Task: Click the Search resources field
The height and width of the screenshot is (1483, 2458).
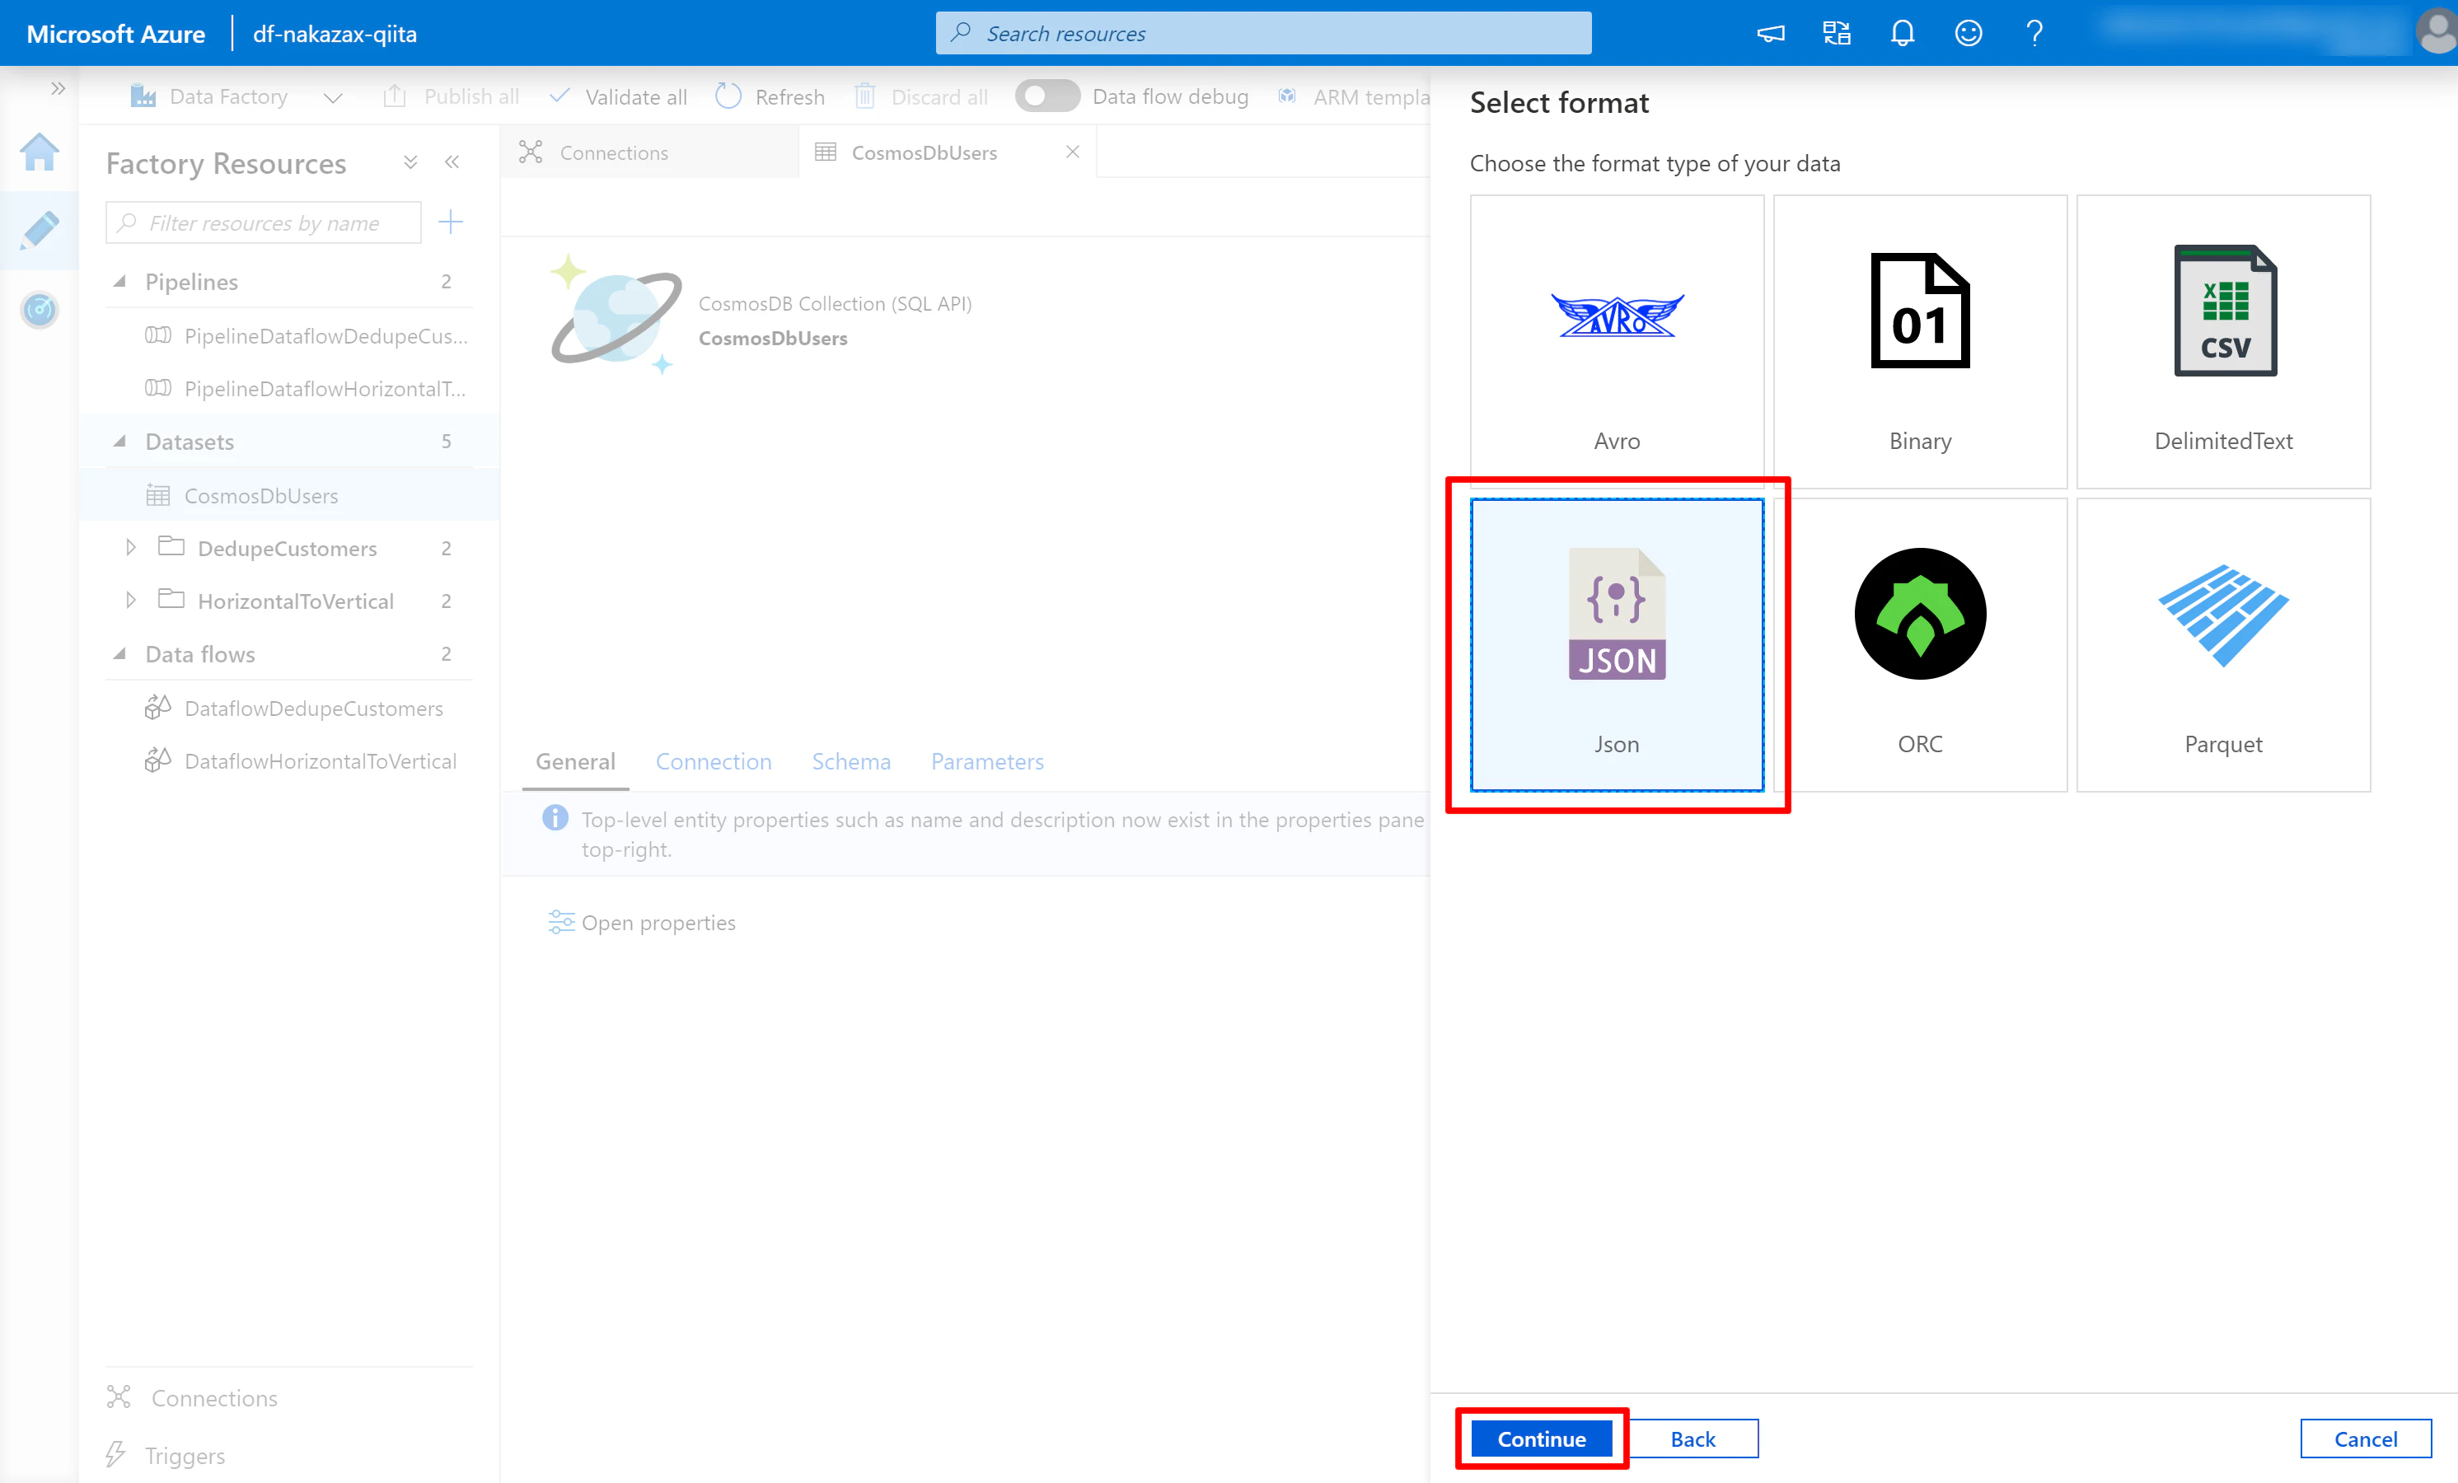Action: pos(1263,33)
